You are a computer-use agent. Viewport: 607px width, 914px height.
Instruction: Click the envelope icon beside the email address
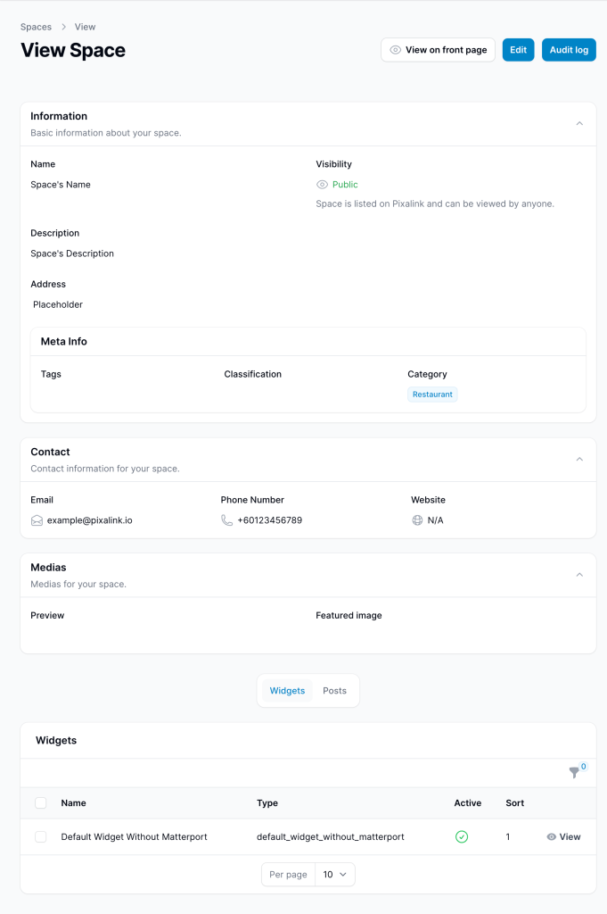tap(37, 520)
